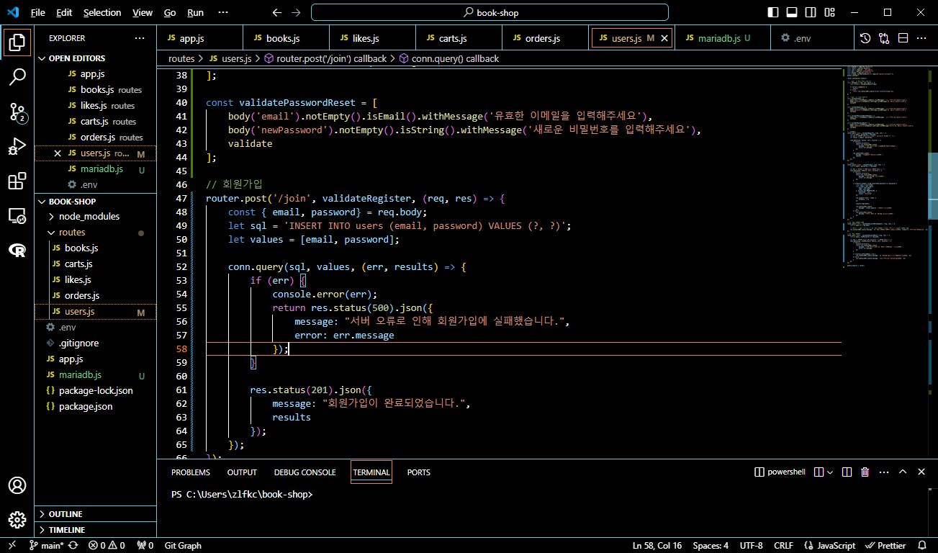This screenshot has height=553, width=938.
Task: Open editor more actions ellipsis
Action: [921, 38]
